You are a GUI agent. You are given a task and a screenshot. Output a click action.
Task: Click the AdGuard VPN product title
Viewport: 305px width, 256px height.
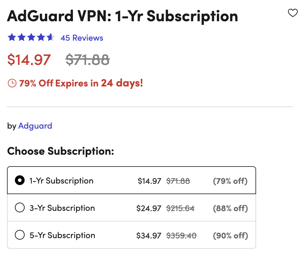click(x=122, y=16)
